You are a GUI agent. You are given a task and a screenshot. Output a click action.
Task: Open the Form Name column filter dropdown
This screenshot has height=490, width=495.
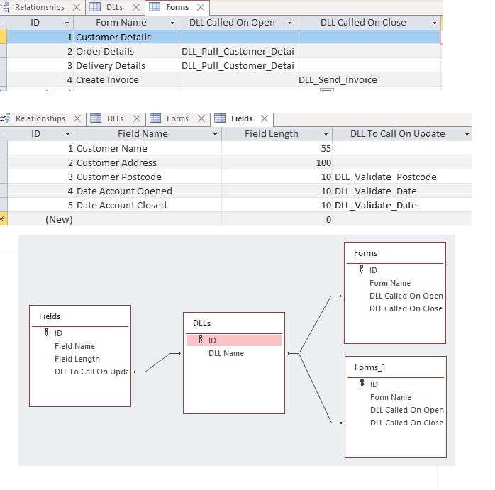pyautogui.click(x=172, y=23)
